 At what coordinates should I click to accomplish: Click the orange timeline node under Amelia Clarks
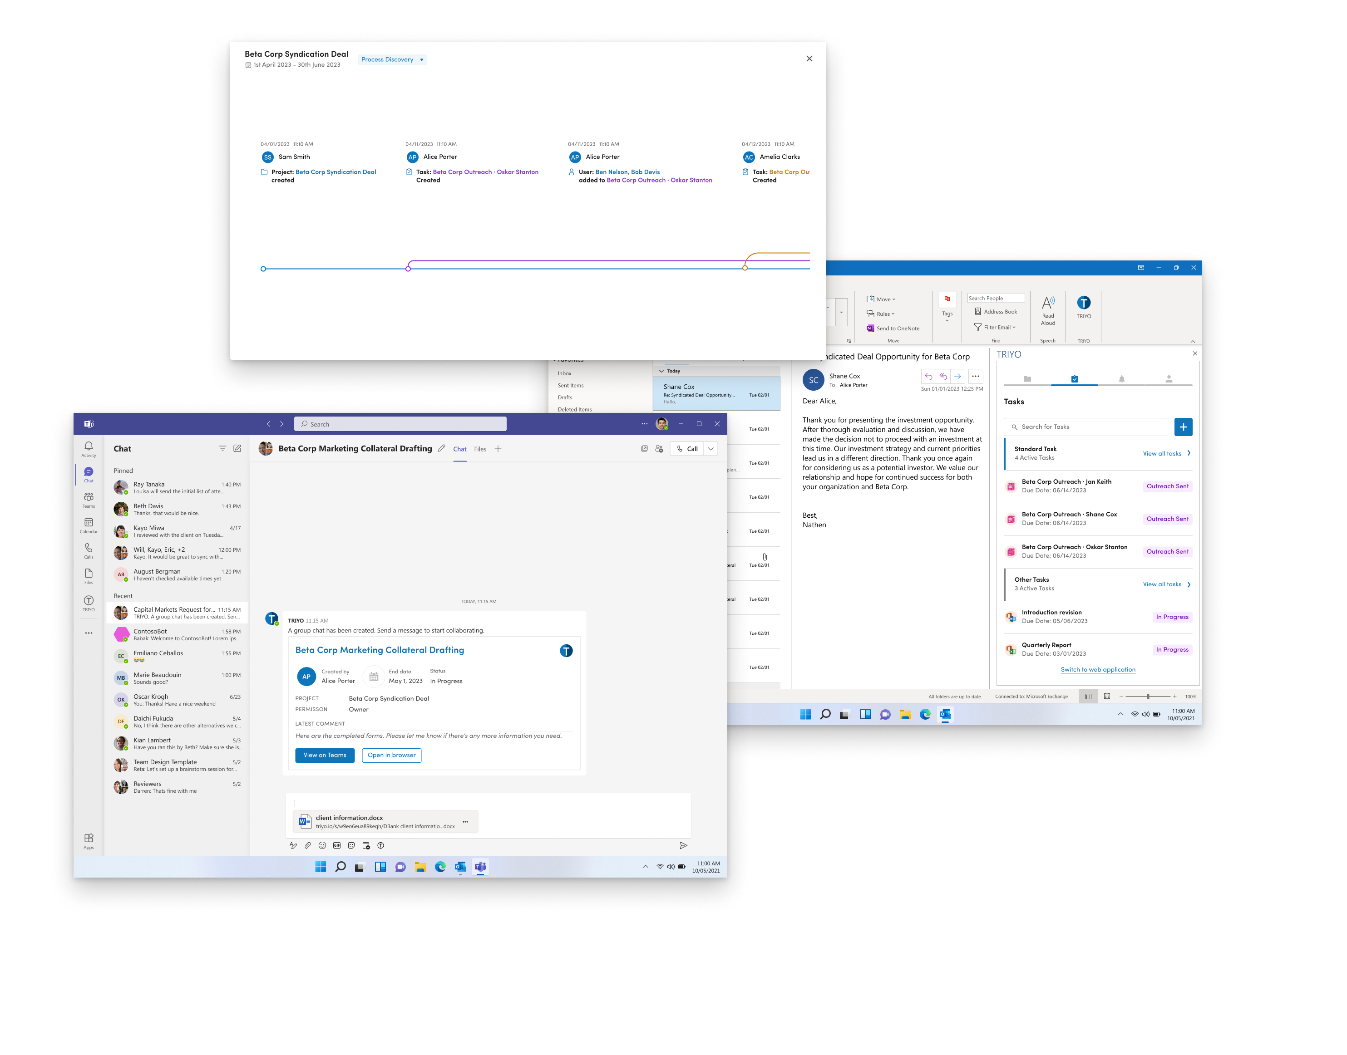[745, 268]
